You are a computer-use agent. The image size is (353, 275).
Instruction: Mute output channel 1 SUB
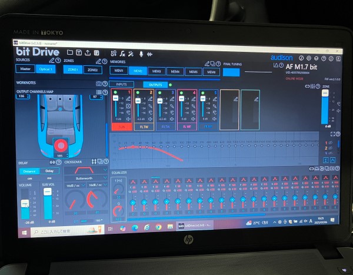tap(128, 119)
